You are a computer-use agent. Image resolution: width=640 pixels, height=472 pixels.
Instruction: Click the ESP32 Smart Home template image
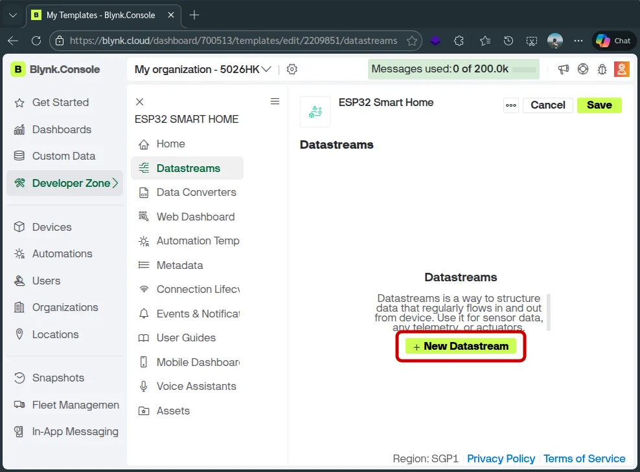(x=315, y=112)
